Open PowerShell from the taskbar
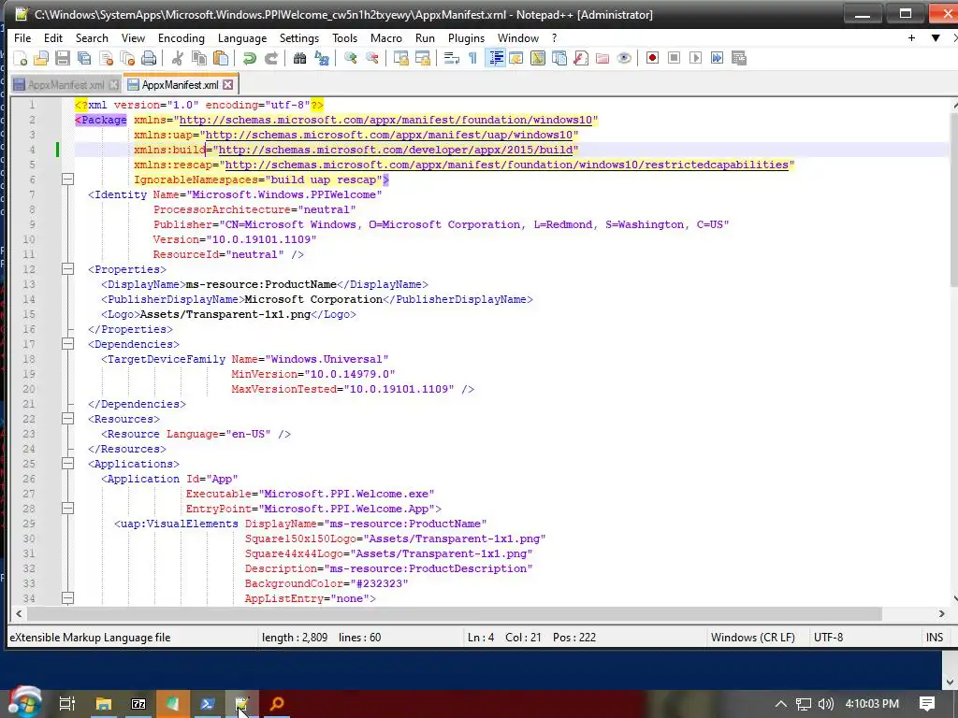Viewport: 958px width, 718px height. (207, 704)
